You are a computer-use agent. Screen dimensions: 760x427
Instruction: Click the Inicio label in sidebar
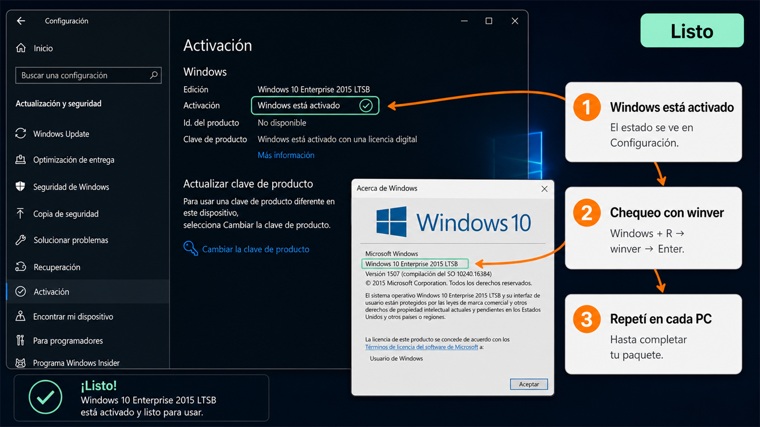43,48
